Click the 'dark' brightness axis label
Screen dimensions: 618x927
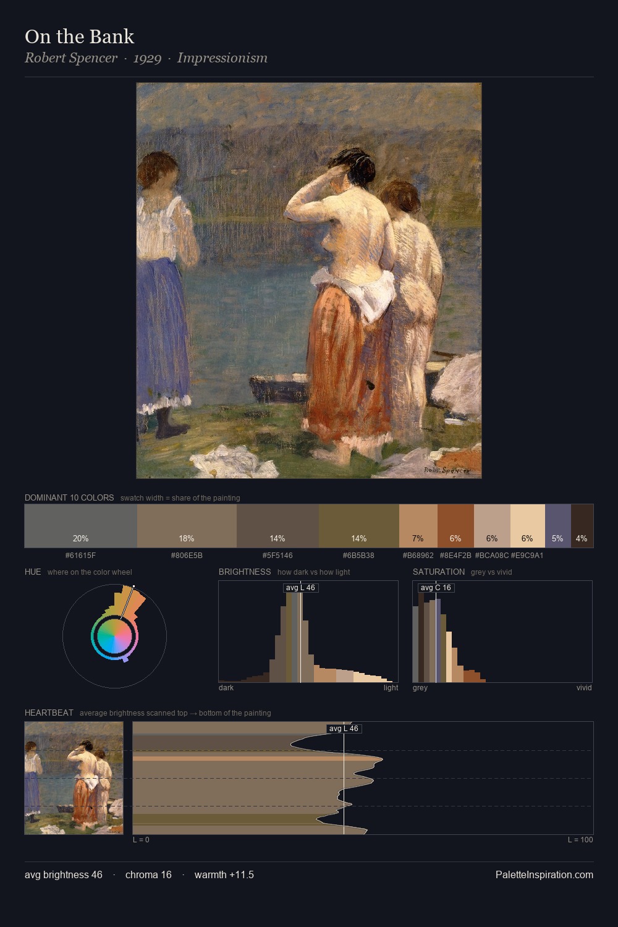tap(226, 688)
